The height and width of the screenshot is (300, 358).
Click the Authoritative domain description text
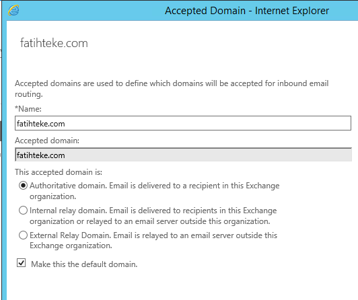154,191
